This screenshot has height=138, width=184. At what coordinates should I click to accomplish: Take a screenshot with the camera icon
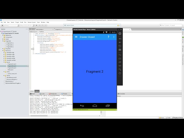pos(120,50)
